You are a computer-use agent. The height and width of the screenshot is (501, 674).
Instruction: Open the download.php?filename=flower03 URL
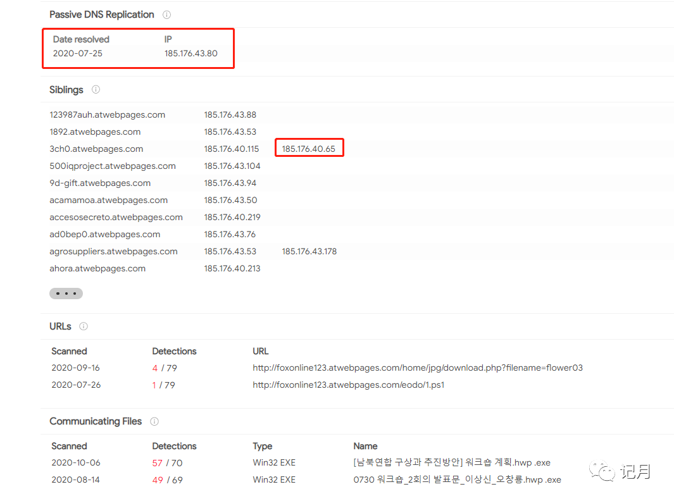pos(418,368)
